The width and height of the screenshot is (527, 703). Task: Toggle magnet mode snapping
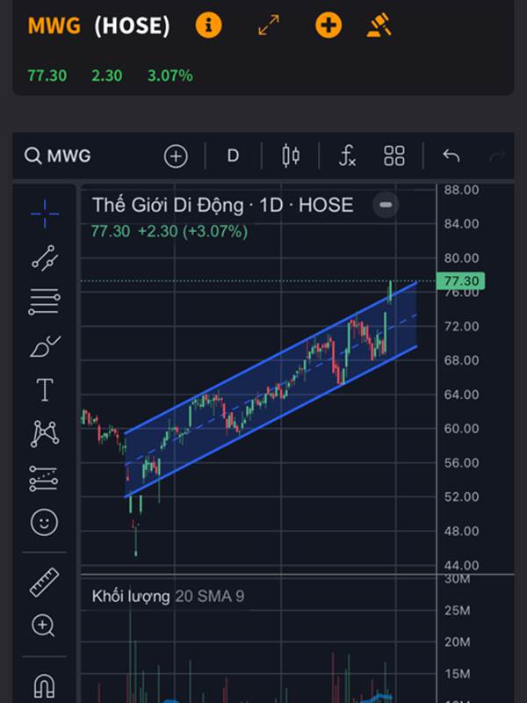(45, 685)
